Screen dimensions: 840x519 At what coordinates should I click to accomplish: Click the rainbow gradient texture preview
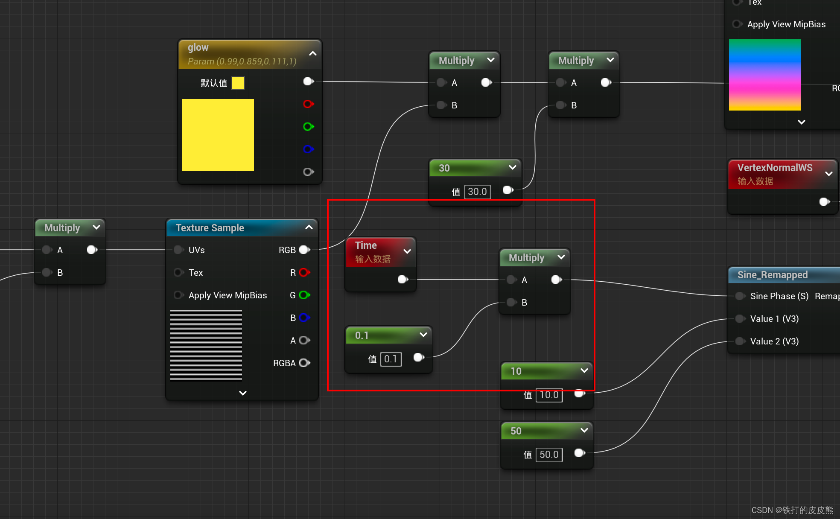click(765, 75)
